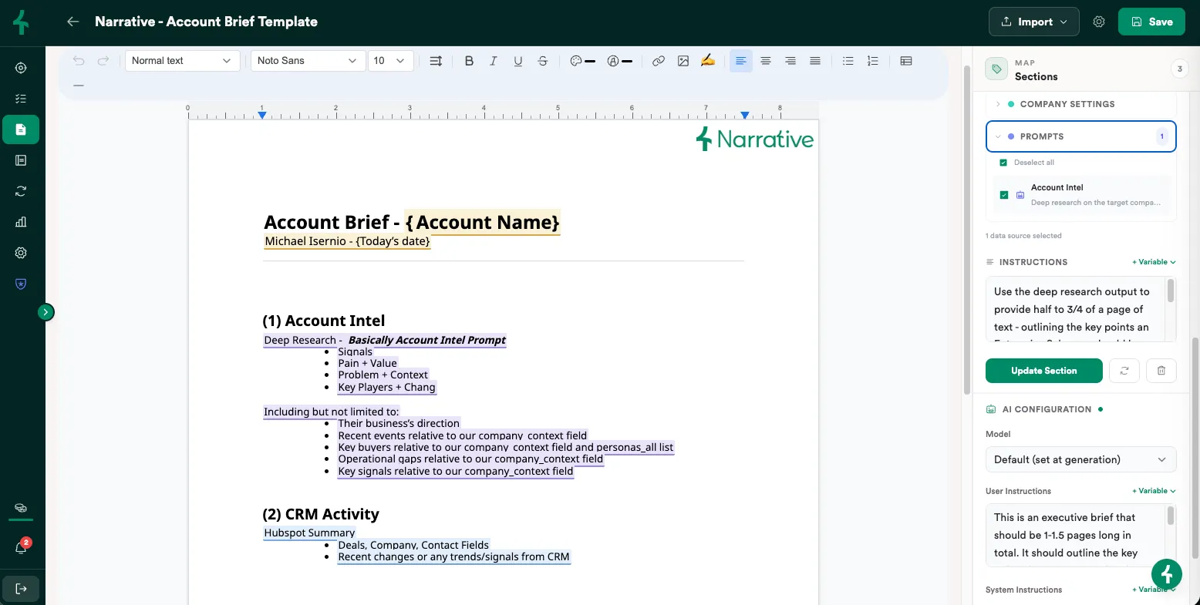This screenshot has height=605, width=1200.
Task: Expand the left sidebar with green arrow
Action: point(46,312)
